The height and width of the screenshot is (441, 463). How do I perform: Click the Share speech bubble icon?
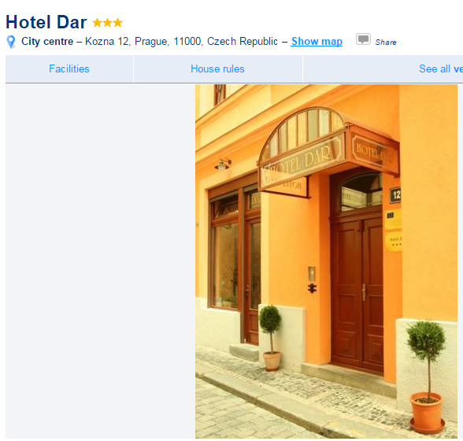coord(363,39)
